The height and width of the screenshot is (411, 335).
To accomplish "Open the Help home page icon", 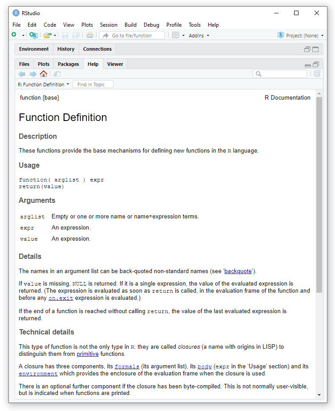I will coord(44,74).
